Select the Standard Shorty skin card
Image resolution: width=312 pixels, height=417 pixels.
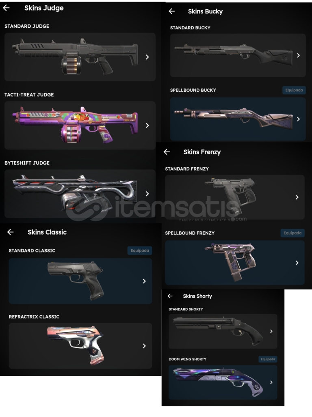[x=223, y=331]
